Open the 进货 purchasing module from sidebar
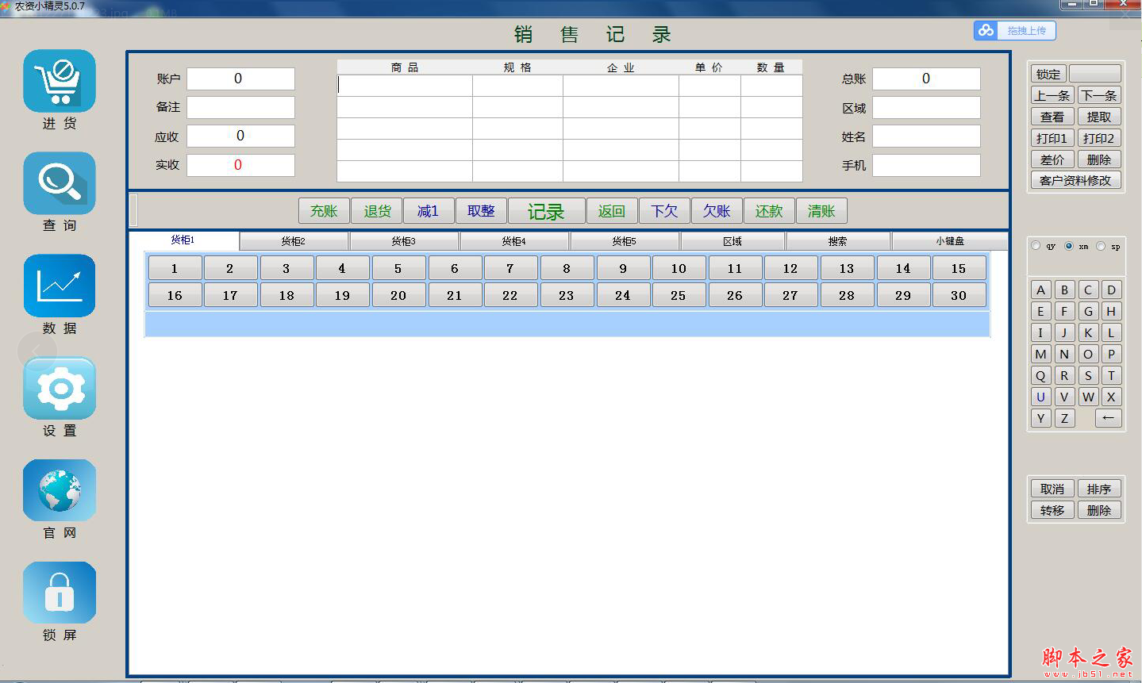Image resolution: width=1142 pixels, height=683 pixels. [59, 81]
